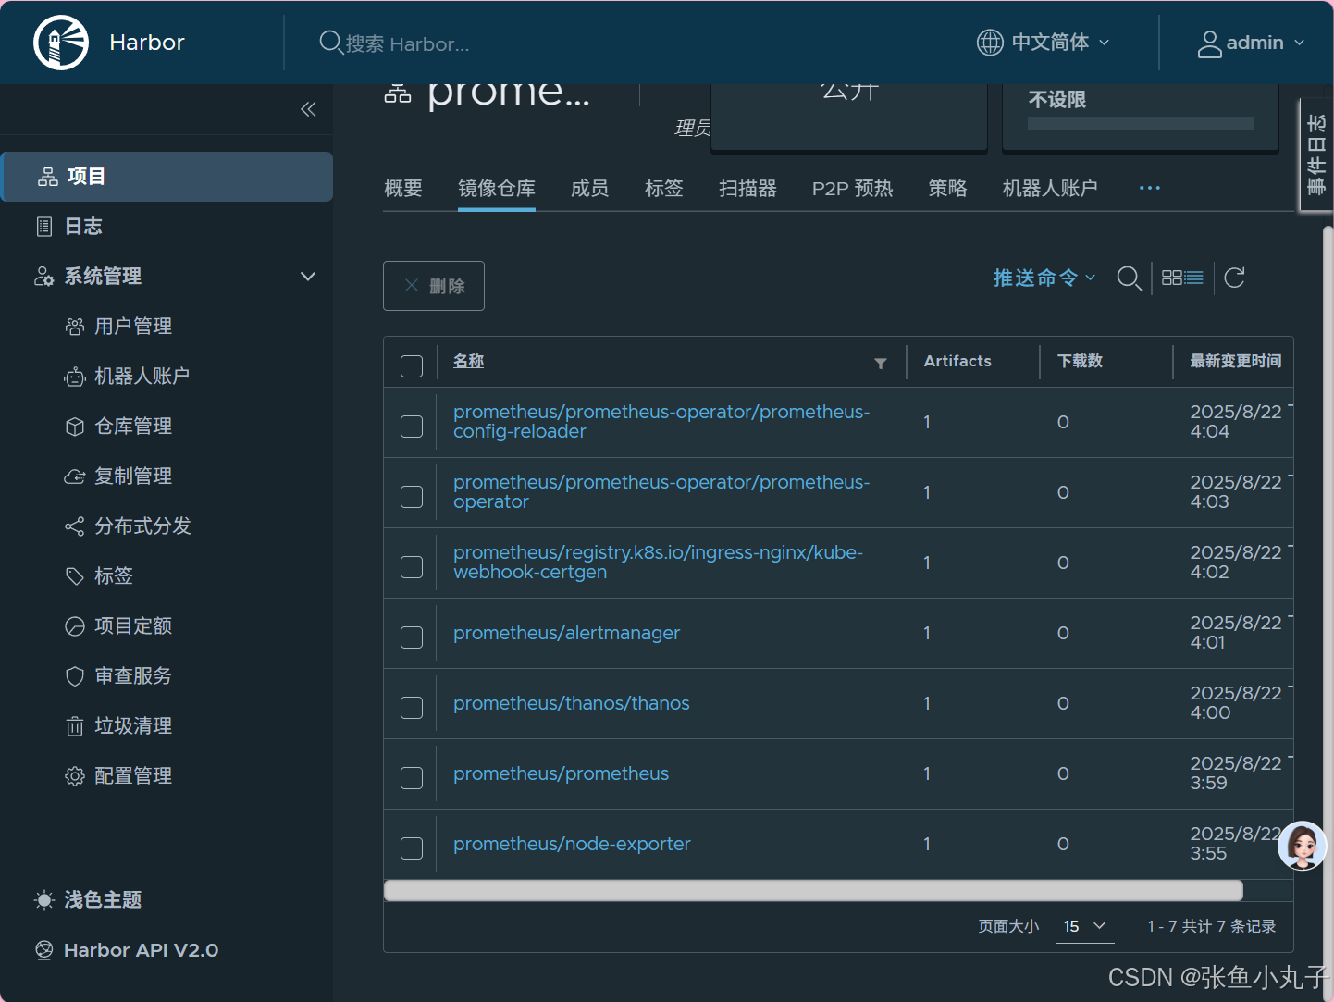Click the 项目定额 quota icon

coord(75,626)
